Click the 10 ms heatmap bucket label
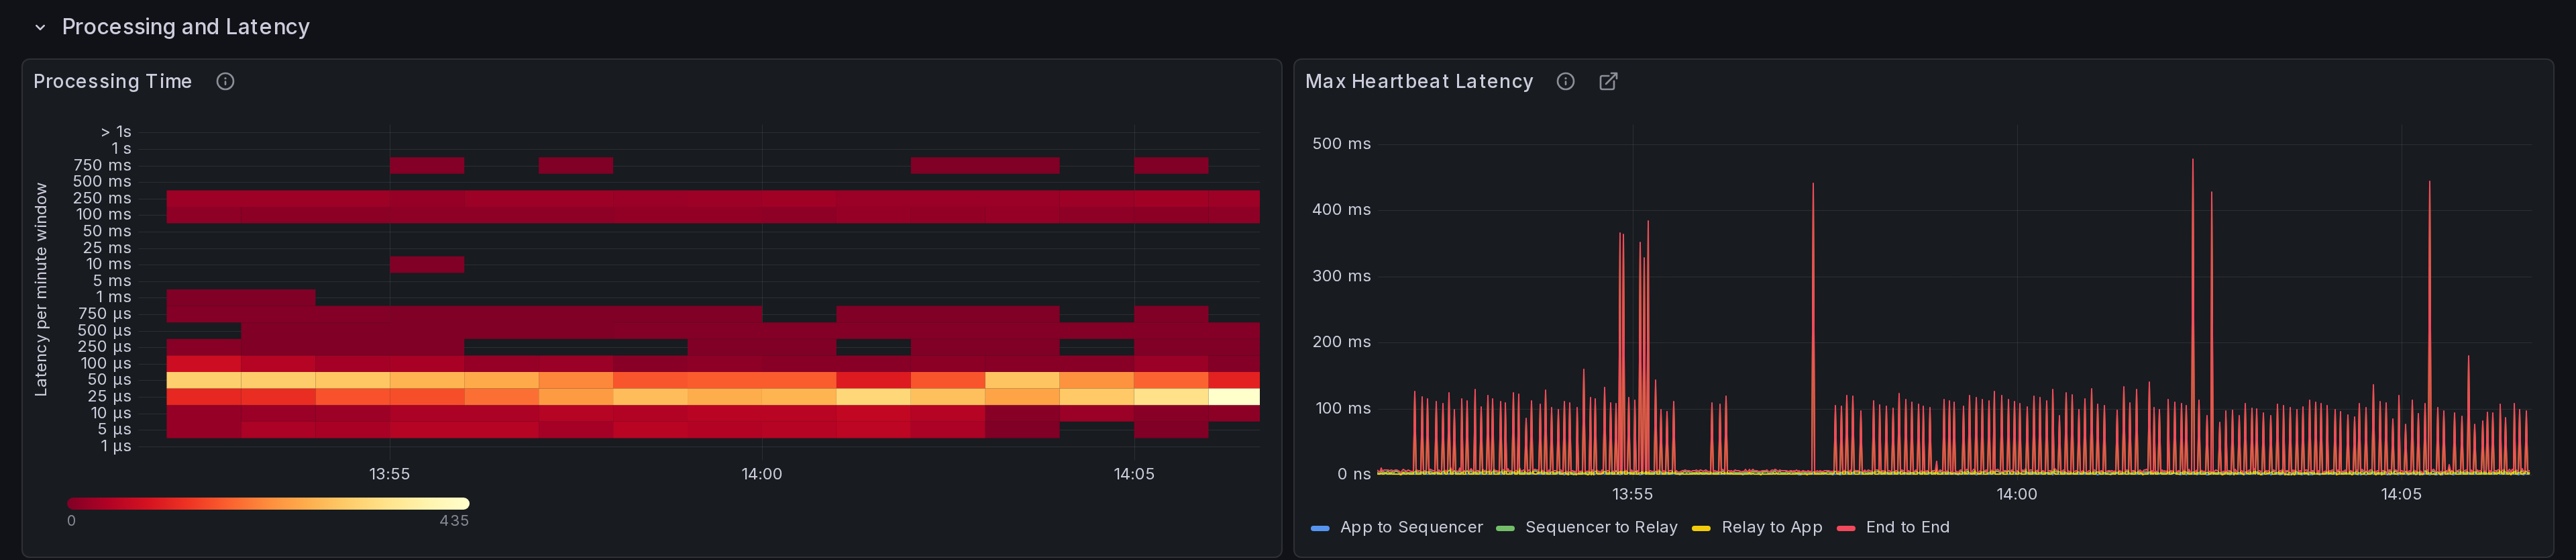 108,263
